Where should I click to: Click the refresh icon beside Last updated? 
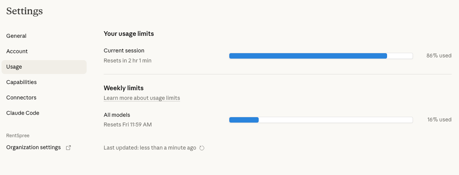tap(202, 148)
